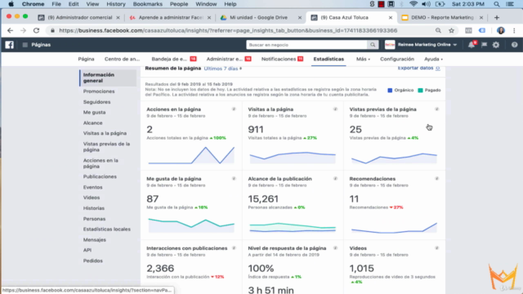Click the help question mark icon
This screenshot has height=294, width=523.
pos(514,45)
